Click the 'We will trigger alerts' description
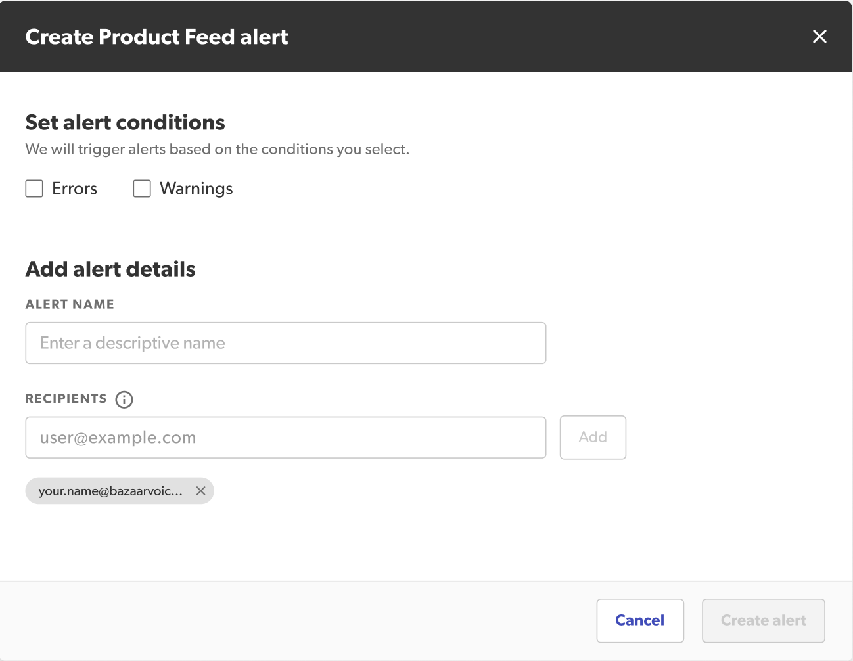 point(218,149)
